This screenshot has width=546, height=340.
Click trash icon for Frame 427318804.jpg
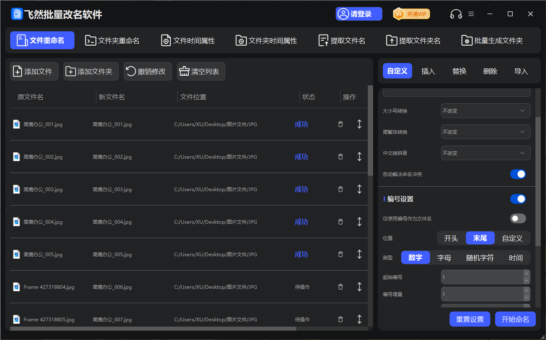click(341, 287)
